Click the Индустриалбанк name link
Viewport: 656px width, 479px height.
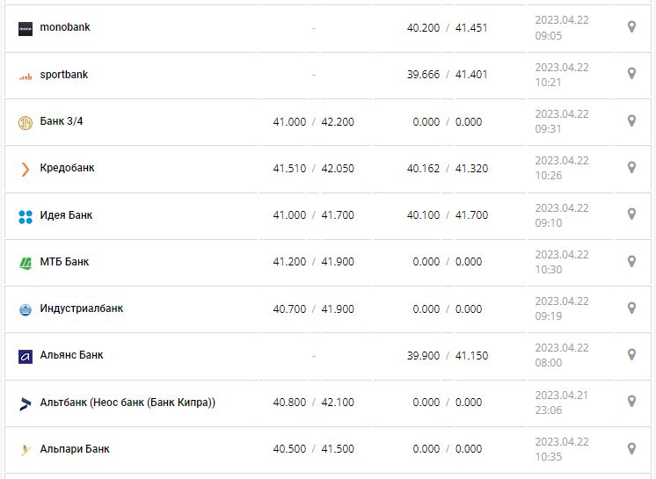(82, 308)
